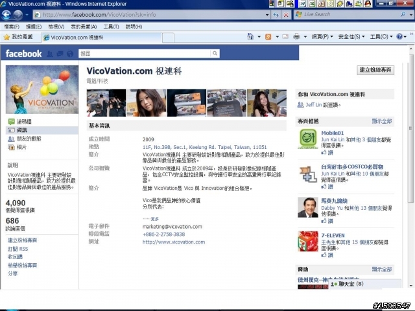Open Favorites star button

(18, 37)
